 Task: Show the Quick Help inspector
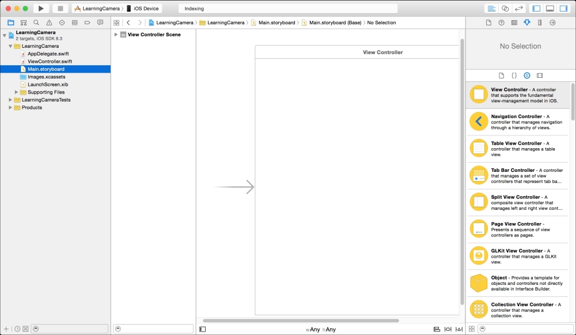502,23
